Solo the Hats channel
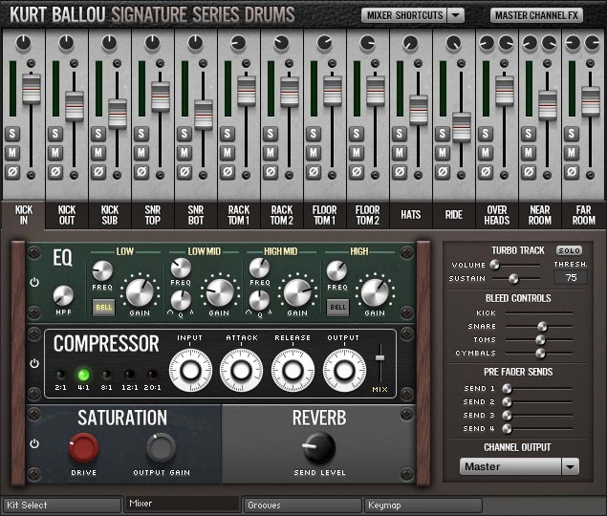 pyautogui.click(x=400, y=134)
